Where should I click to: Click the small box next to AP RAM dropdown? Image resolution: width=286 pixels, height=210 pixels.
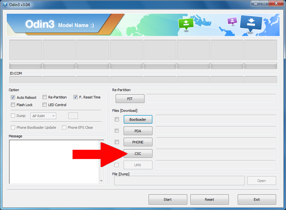[73, 116]
